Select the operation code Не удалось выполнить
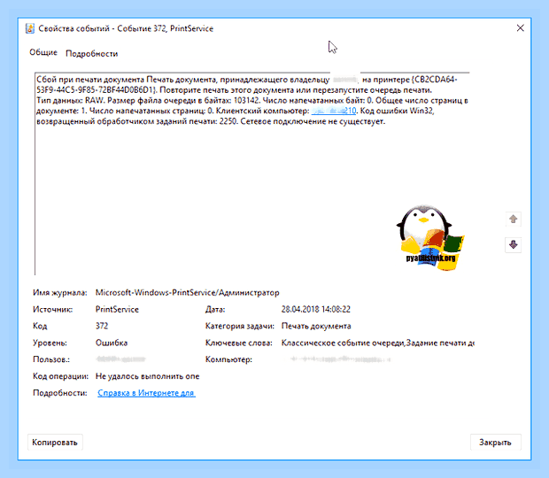 coord(147,376)
